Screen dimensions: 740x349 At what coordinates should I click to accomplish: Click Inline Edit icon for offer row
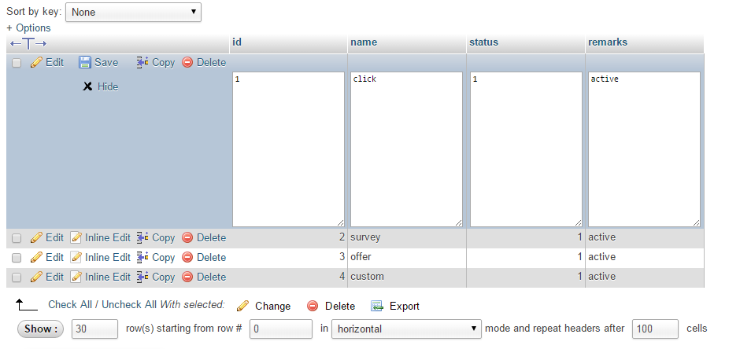76,257
